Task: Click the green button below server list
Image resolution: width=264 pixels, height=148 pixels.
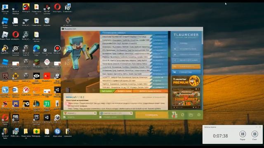Action: tap(107, 91)
